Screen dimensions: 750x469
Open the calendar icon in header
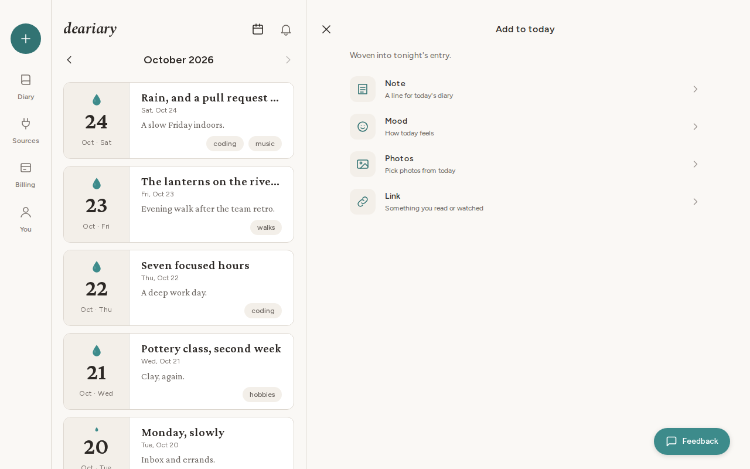point(258,29)
